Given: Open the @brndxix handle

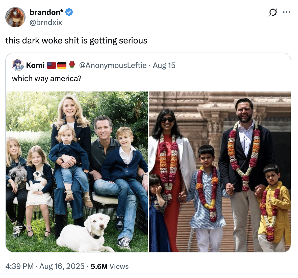Looking at the screenshot, I should click(x=46, y=22).
